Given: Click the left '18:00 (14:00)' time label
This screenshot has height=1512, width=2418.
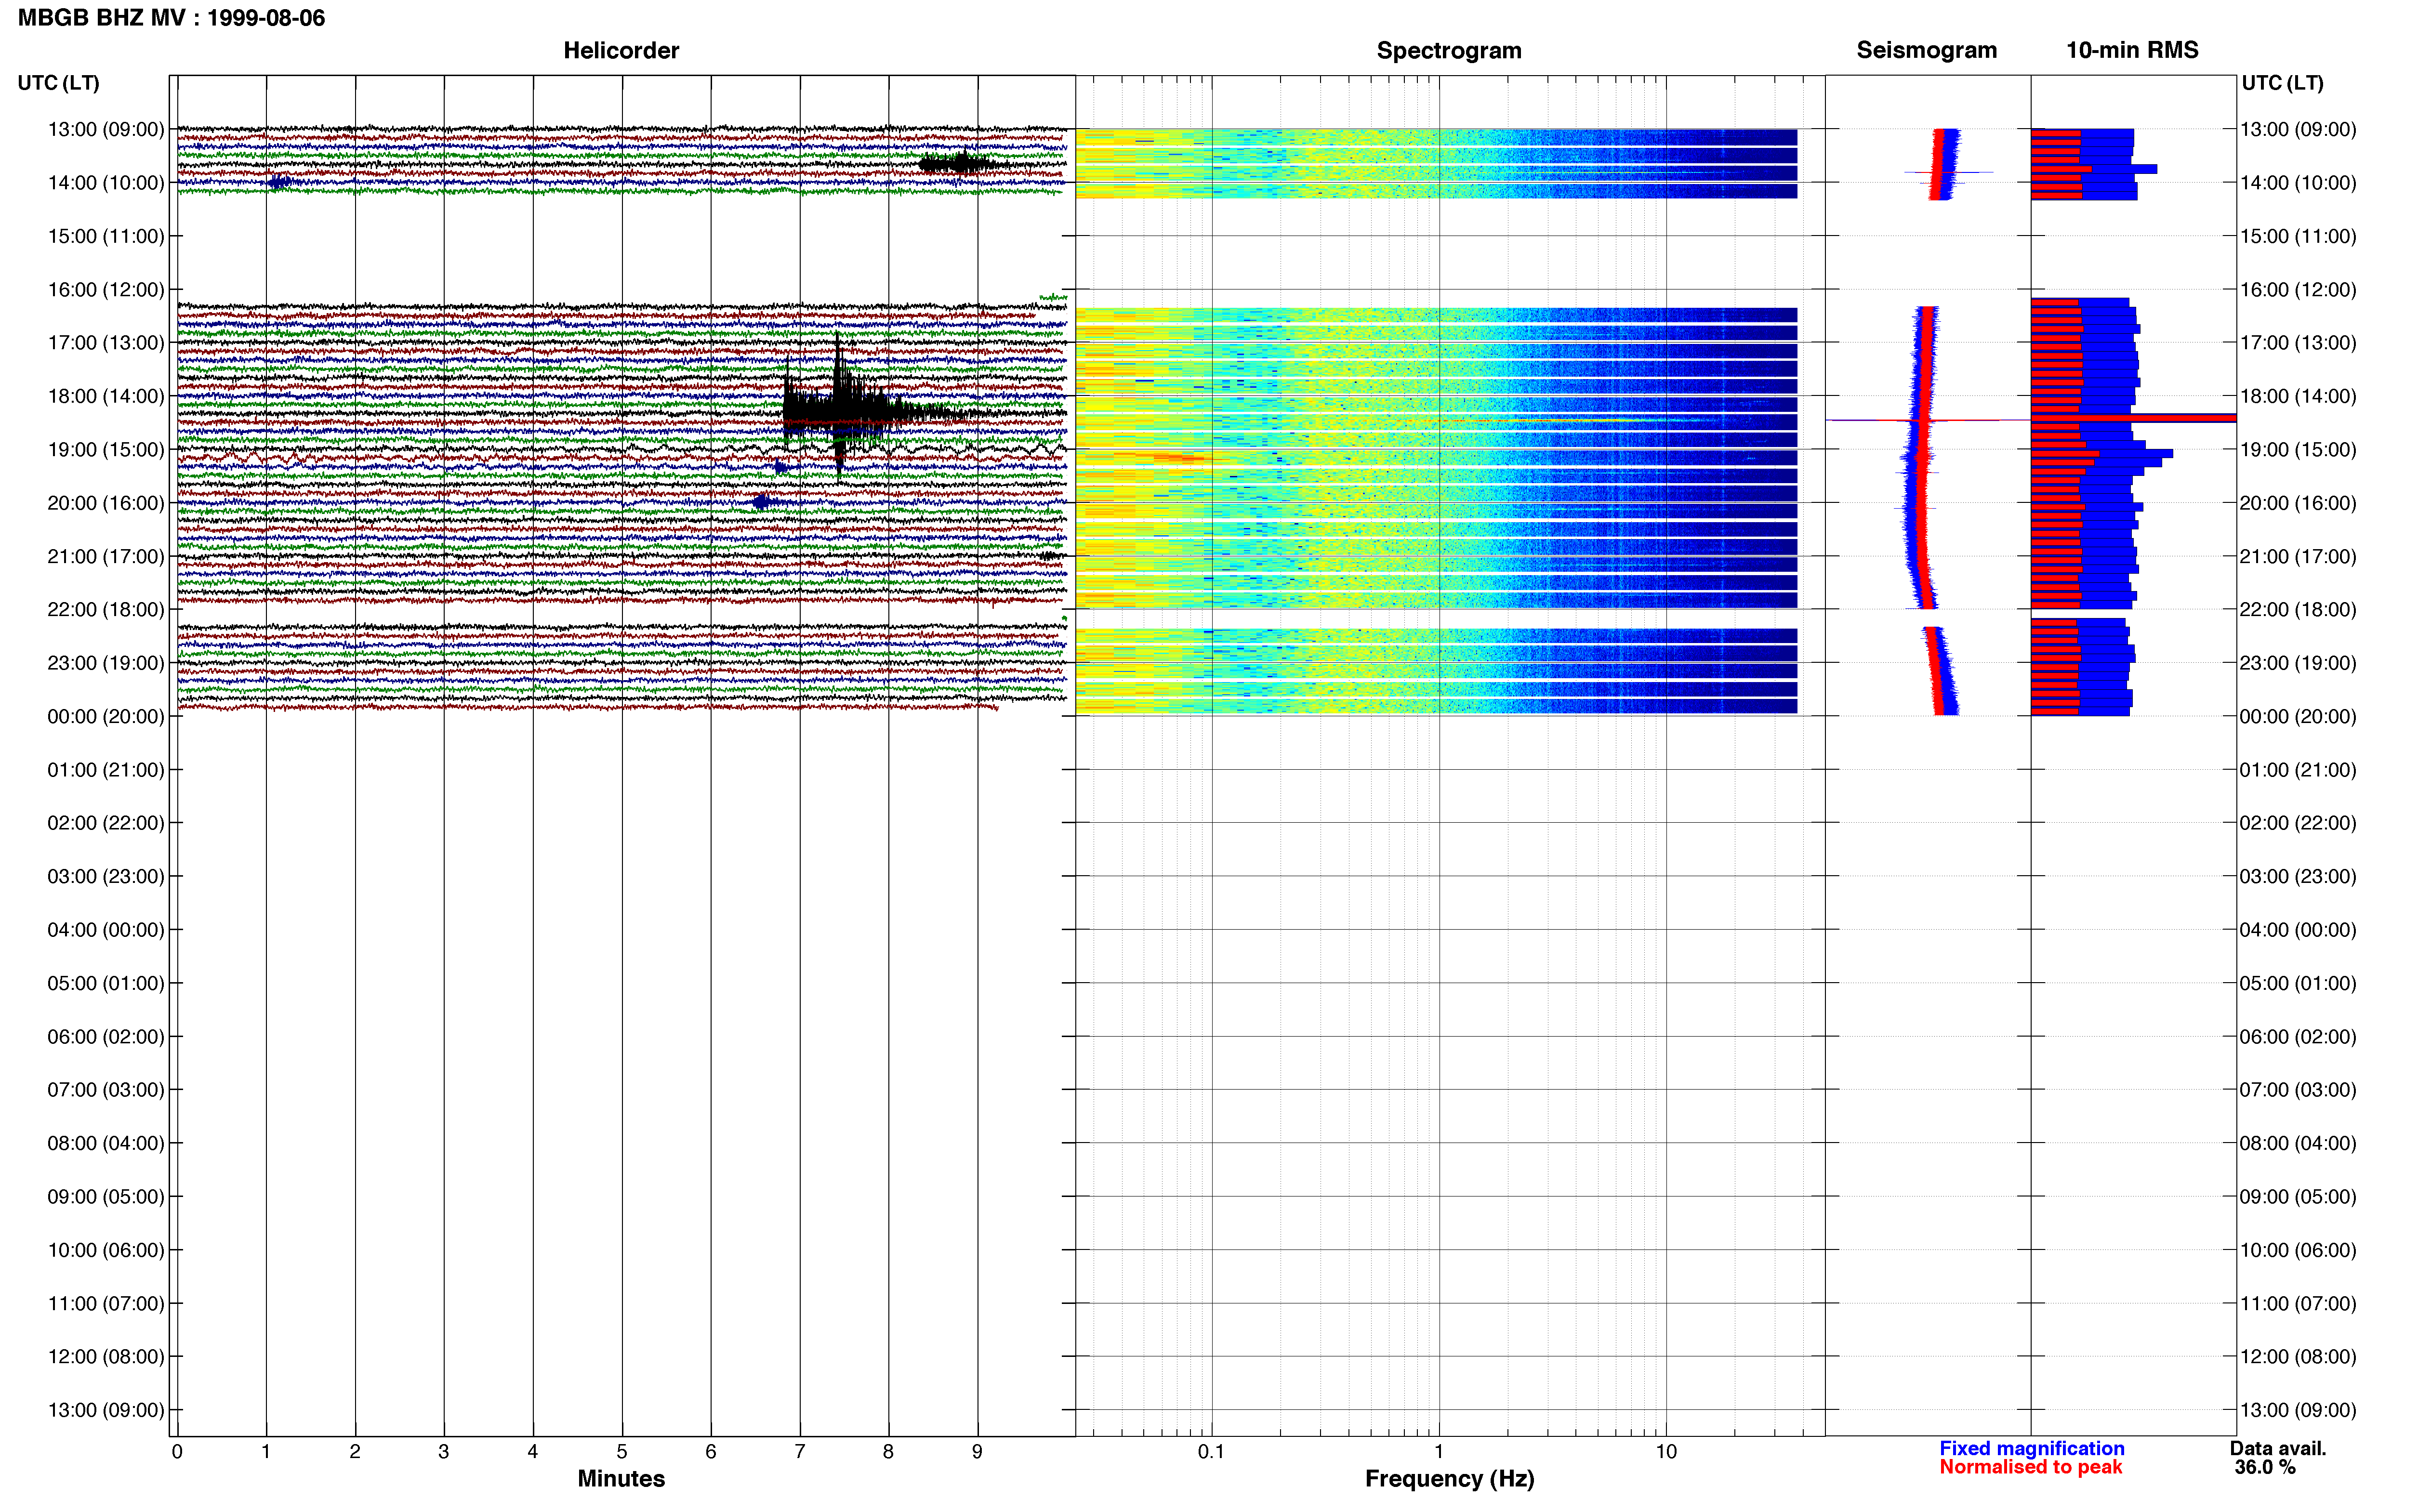Looking at the screenshot, I should coord(106,396).
